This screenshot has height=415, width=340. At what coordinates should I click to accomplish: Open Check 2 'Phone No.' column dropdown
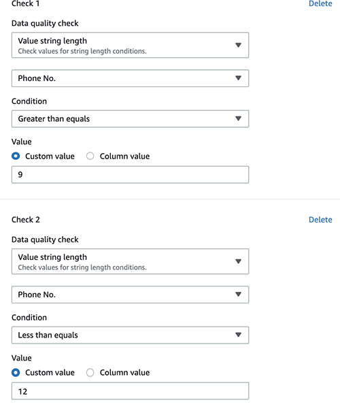(130, 295)
